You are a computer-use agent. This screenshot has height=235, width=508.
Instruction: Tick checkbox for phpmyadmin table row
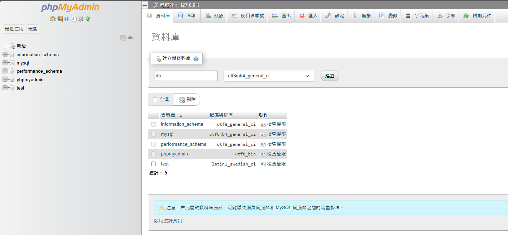(153, 154)
